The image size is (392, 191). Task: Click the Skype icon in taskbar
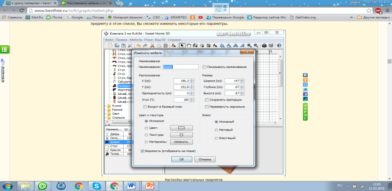click(x=97, y=186)
